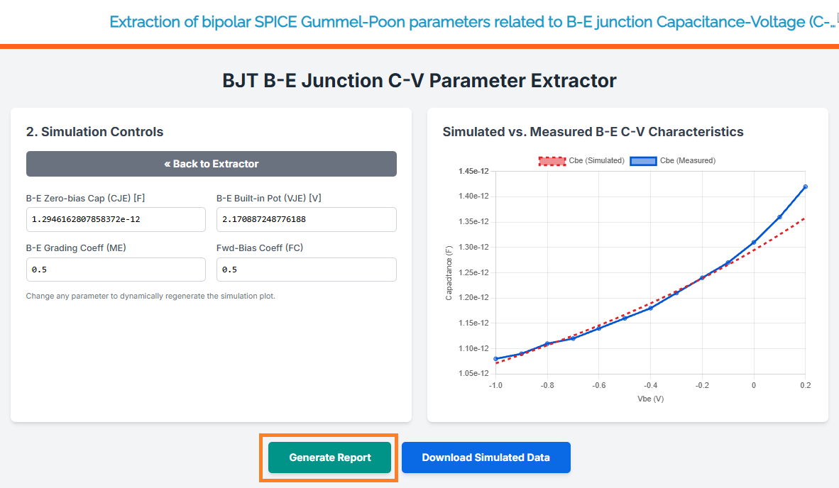Click the B-E Grading Coeff (ME) field
The image size is (839, 488).
click(116, 270)
